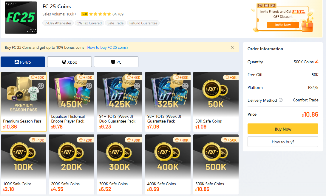Open info icon on Premium Season Pass card
The width and height of the screenshot is (326, 196).
tap(41, 85)
